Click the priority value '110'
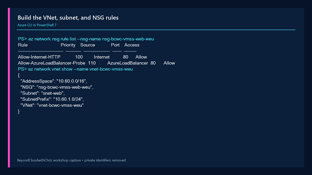This screenshot has width=312, height=175. 92,63
